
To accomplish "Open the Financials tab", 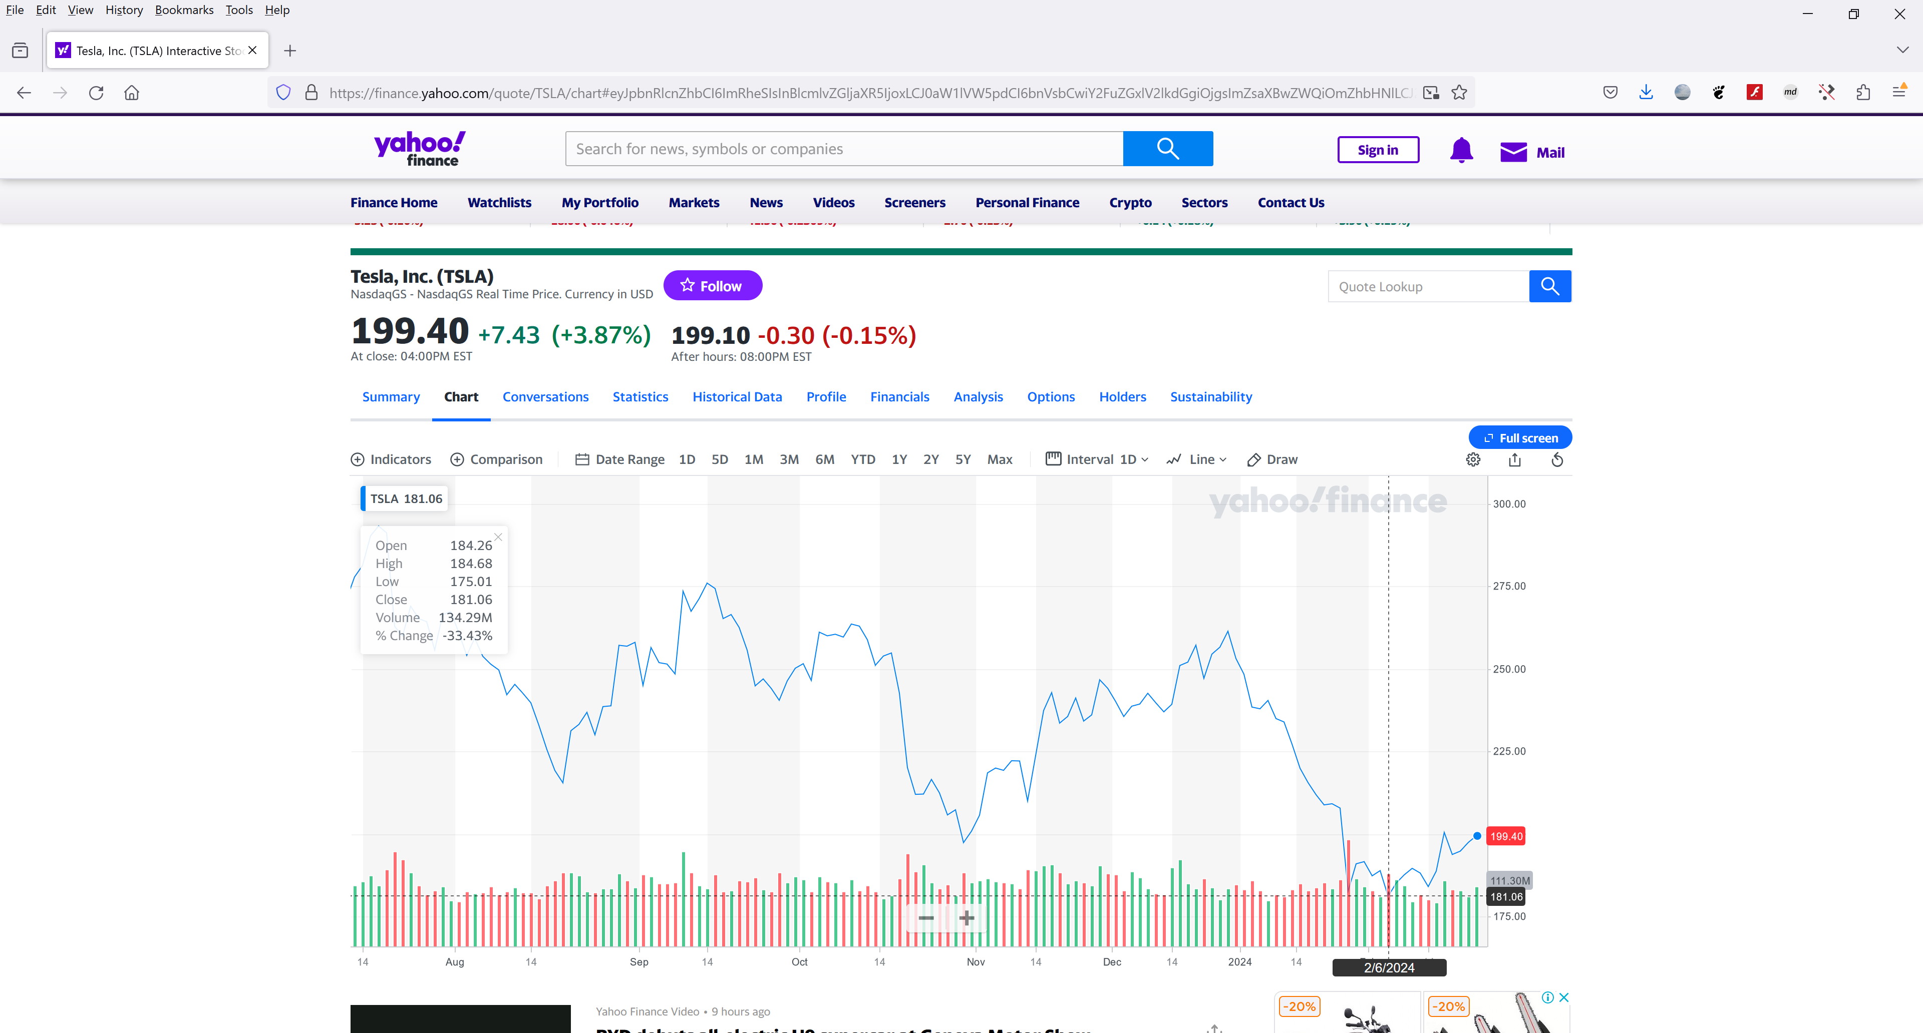I will (x=899, y=397).
